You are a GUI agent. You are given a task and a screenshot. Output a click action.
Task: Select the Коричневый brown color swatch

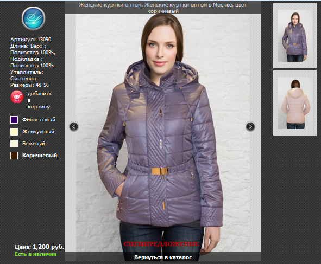click(x=14, y=156)
